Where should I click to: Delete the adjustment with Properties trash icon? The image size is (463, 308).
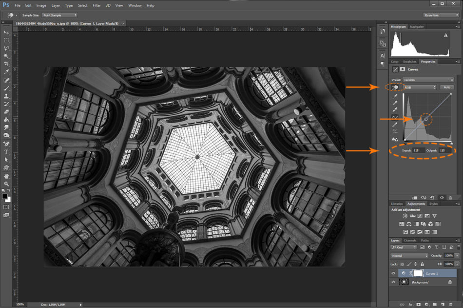click(x=450, y=198)
